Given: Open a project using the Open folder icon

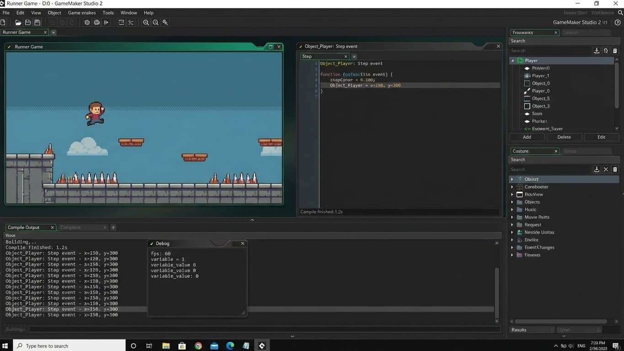Looking at the screenshot, I should [x=17, y=22].
